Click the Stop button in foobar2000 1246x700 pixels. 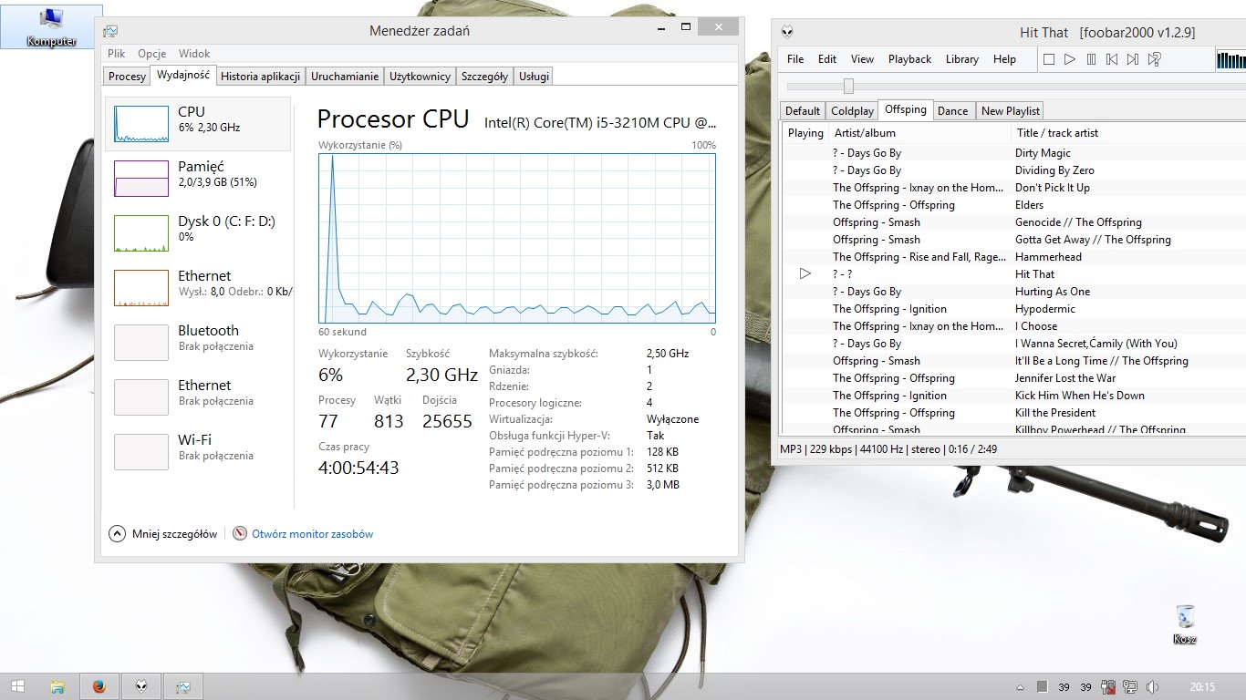click(x=1049, y=59)
